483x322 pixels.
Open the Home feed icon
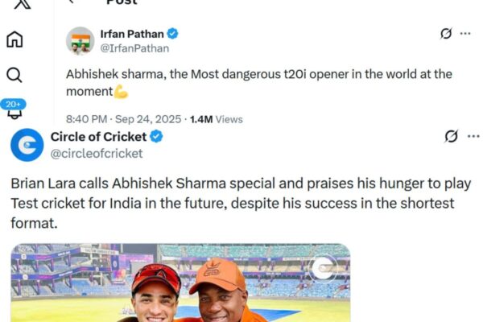[14, 39]
